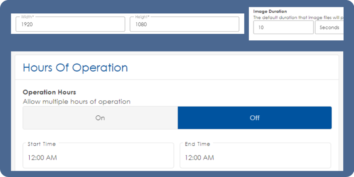Click the 12:00 AM Start Time value
This screenshot has width=354, height=177.
(42, 158)
